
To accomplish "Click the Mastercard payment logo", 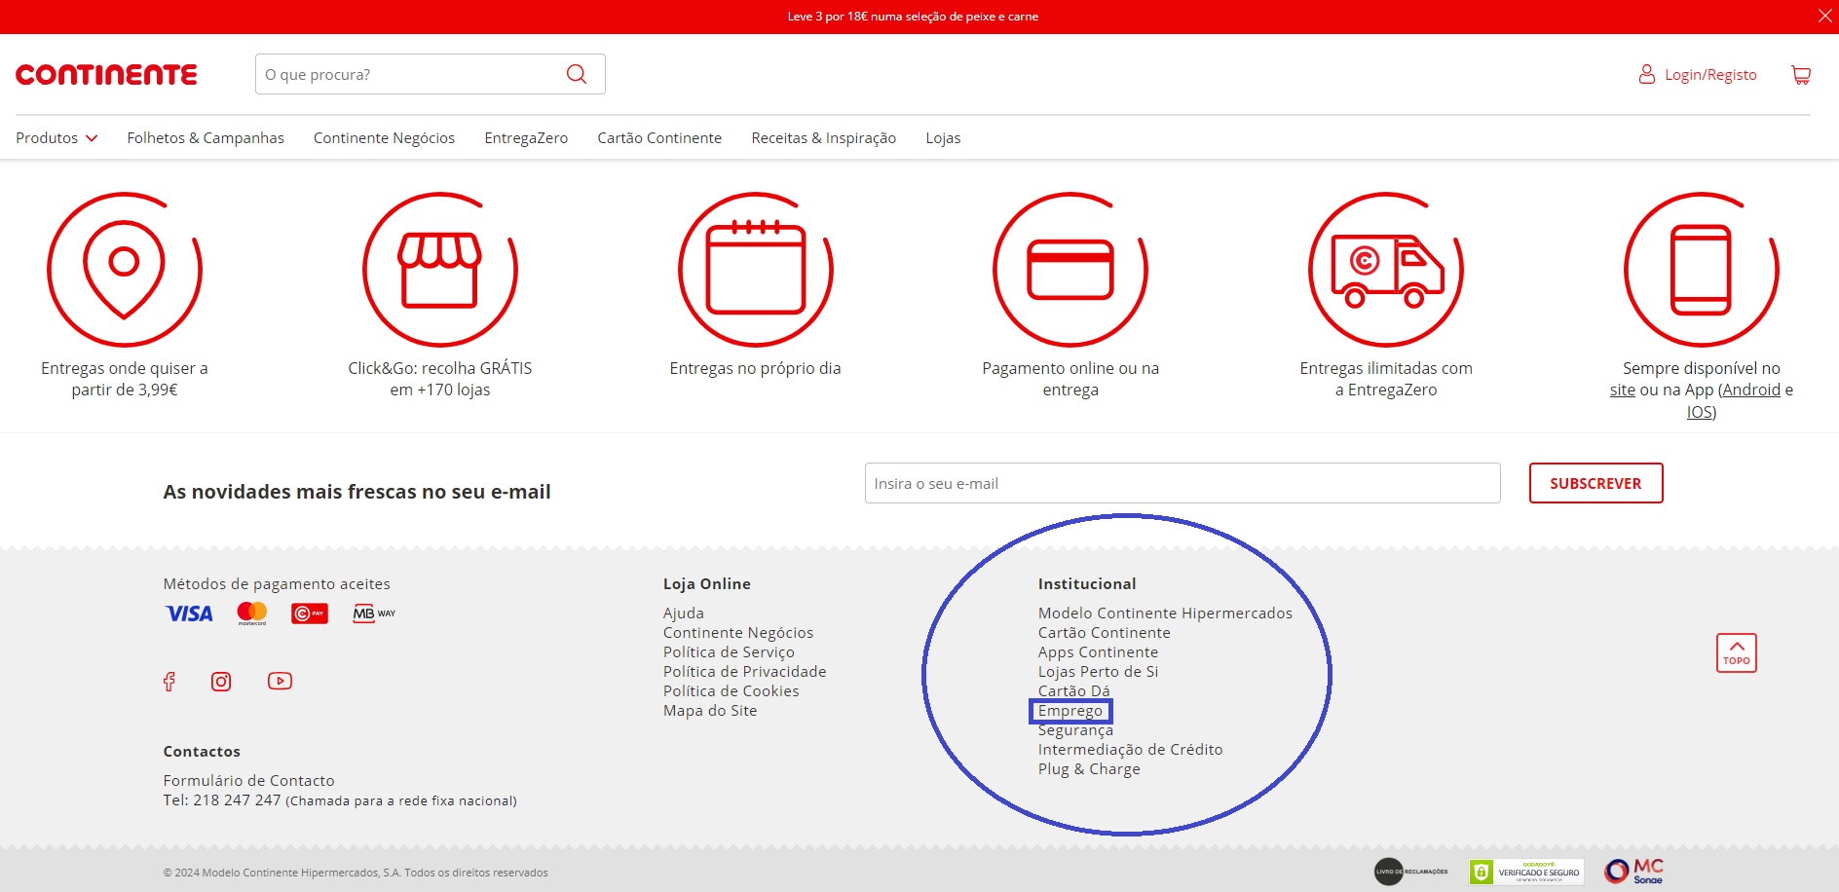I will tap(252, 613).
